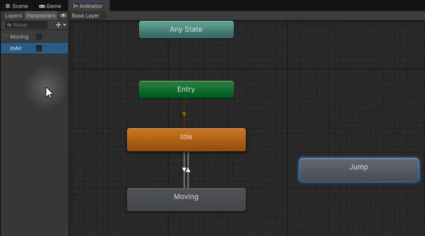
Task: Select the Jump state node
Action: click(359, 170)
